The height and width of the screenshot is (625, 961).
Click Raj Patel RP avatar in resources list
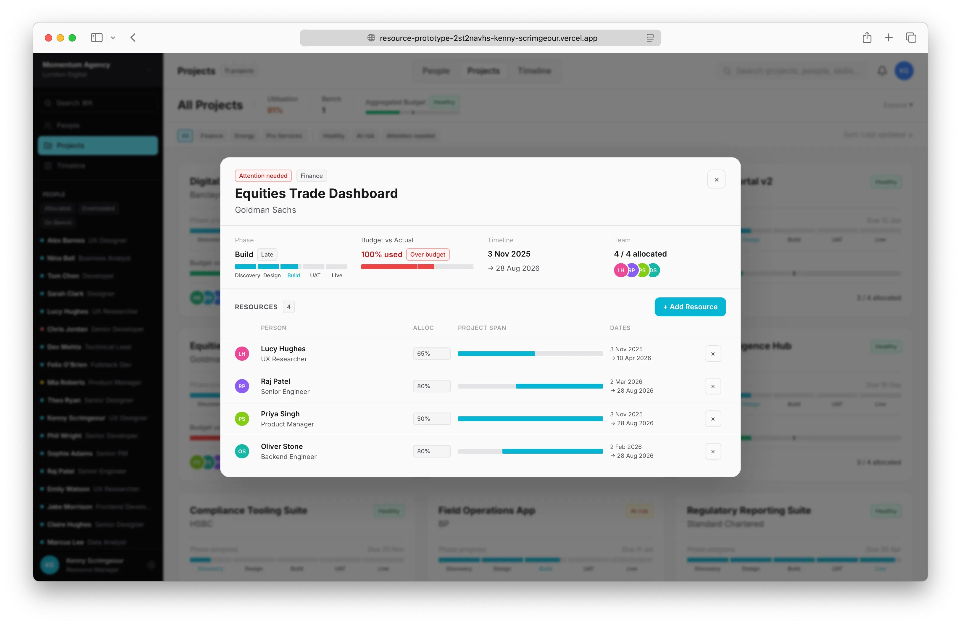pyautogui.click(x=242, y=386)
